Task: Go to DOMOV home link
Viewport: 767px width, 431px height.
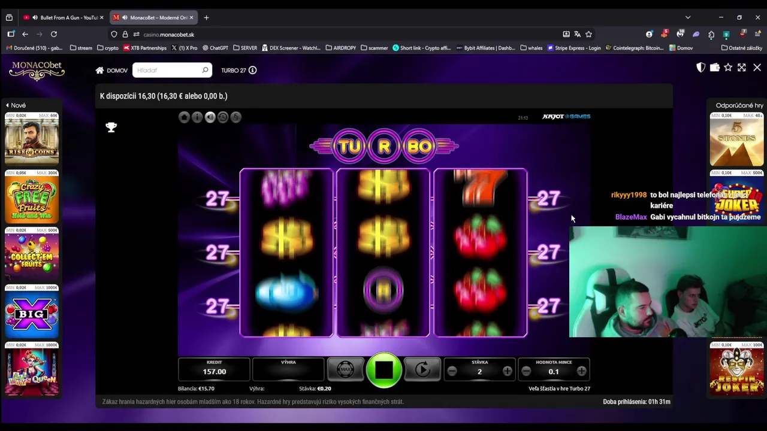Action: tap(111, 70)
